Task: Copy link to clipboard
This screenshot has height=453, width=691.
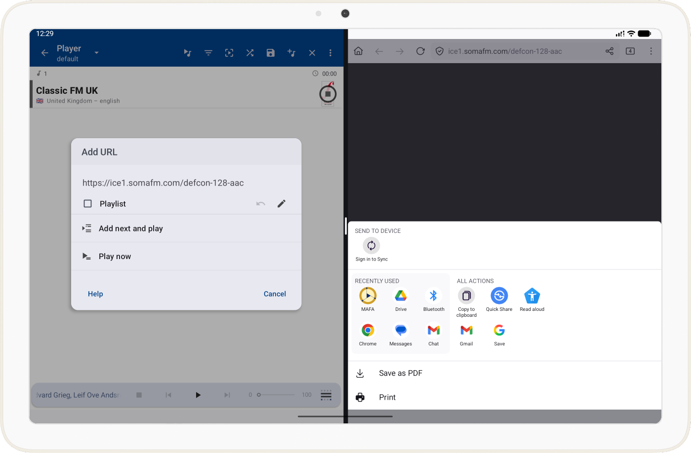Action: (x=466, y=296)
